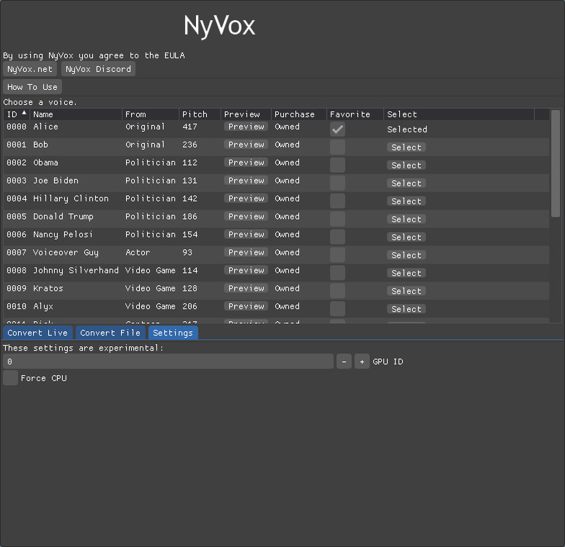Sort table by Name column header
Image resolution: width=565 pixels, height=547 pixels.
pyautogui.click(x=76, y=114)
